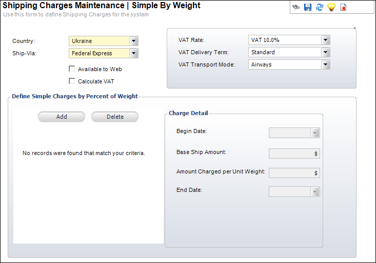Click the binoculars search icon
This screenshot has height=263, width=376.
click(x=296, y=7)
